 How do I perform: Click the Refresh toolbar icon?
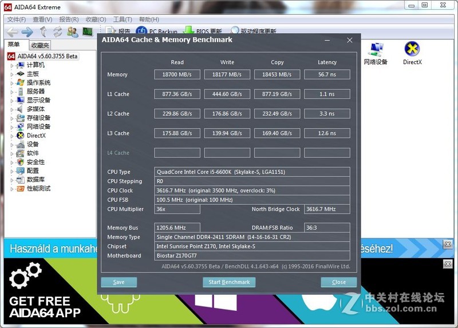(x=58, y=31)
